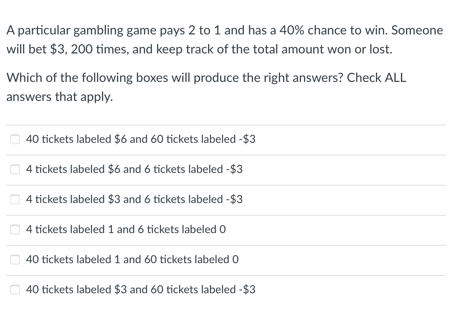The height and width of the screenshot is (315, 450).
Task: Click the answer text '4 tickets labeled $6 and 6 tickets labeled -$3'
Action: (134, 169)
